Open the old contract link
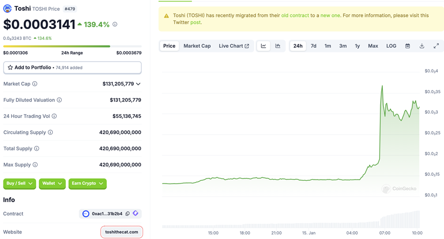 pos(295,15)
